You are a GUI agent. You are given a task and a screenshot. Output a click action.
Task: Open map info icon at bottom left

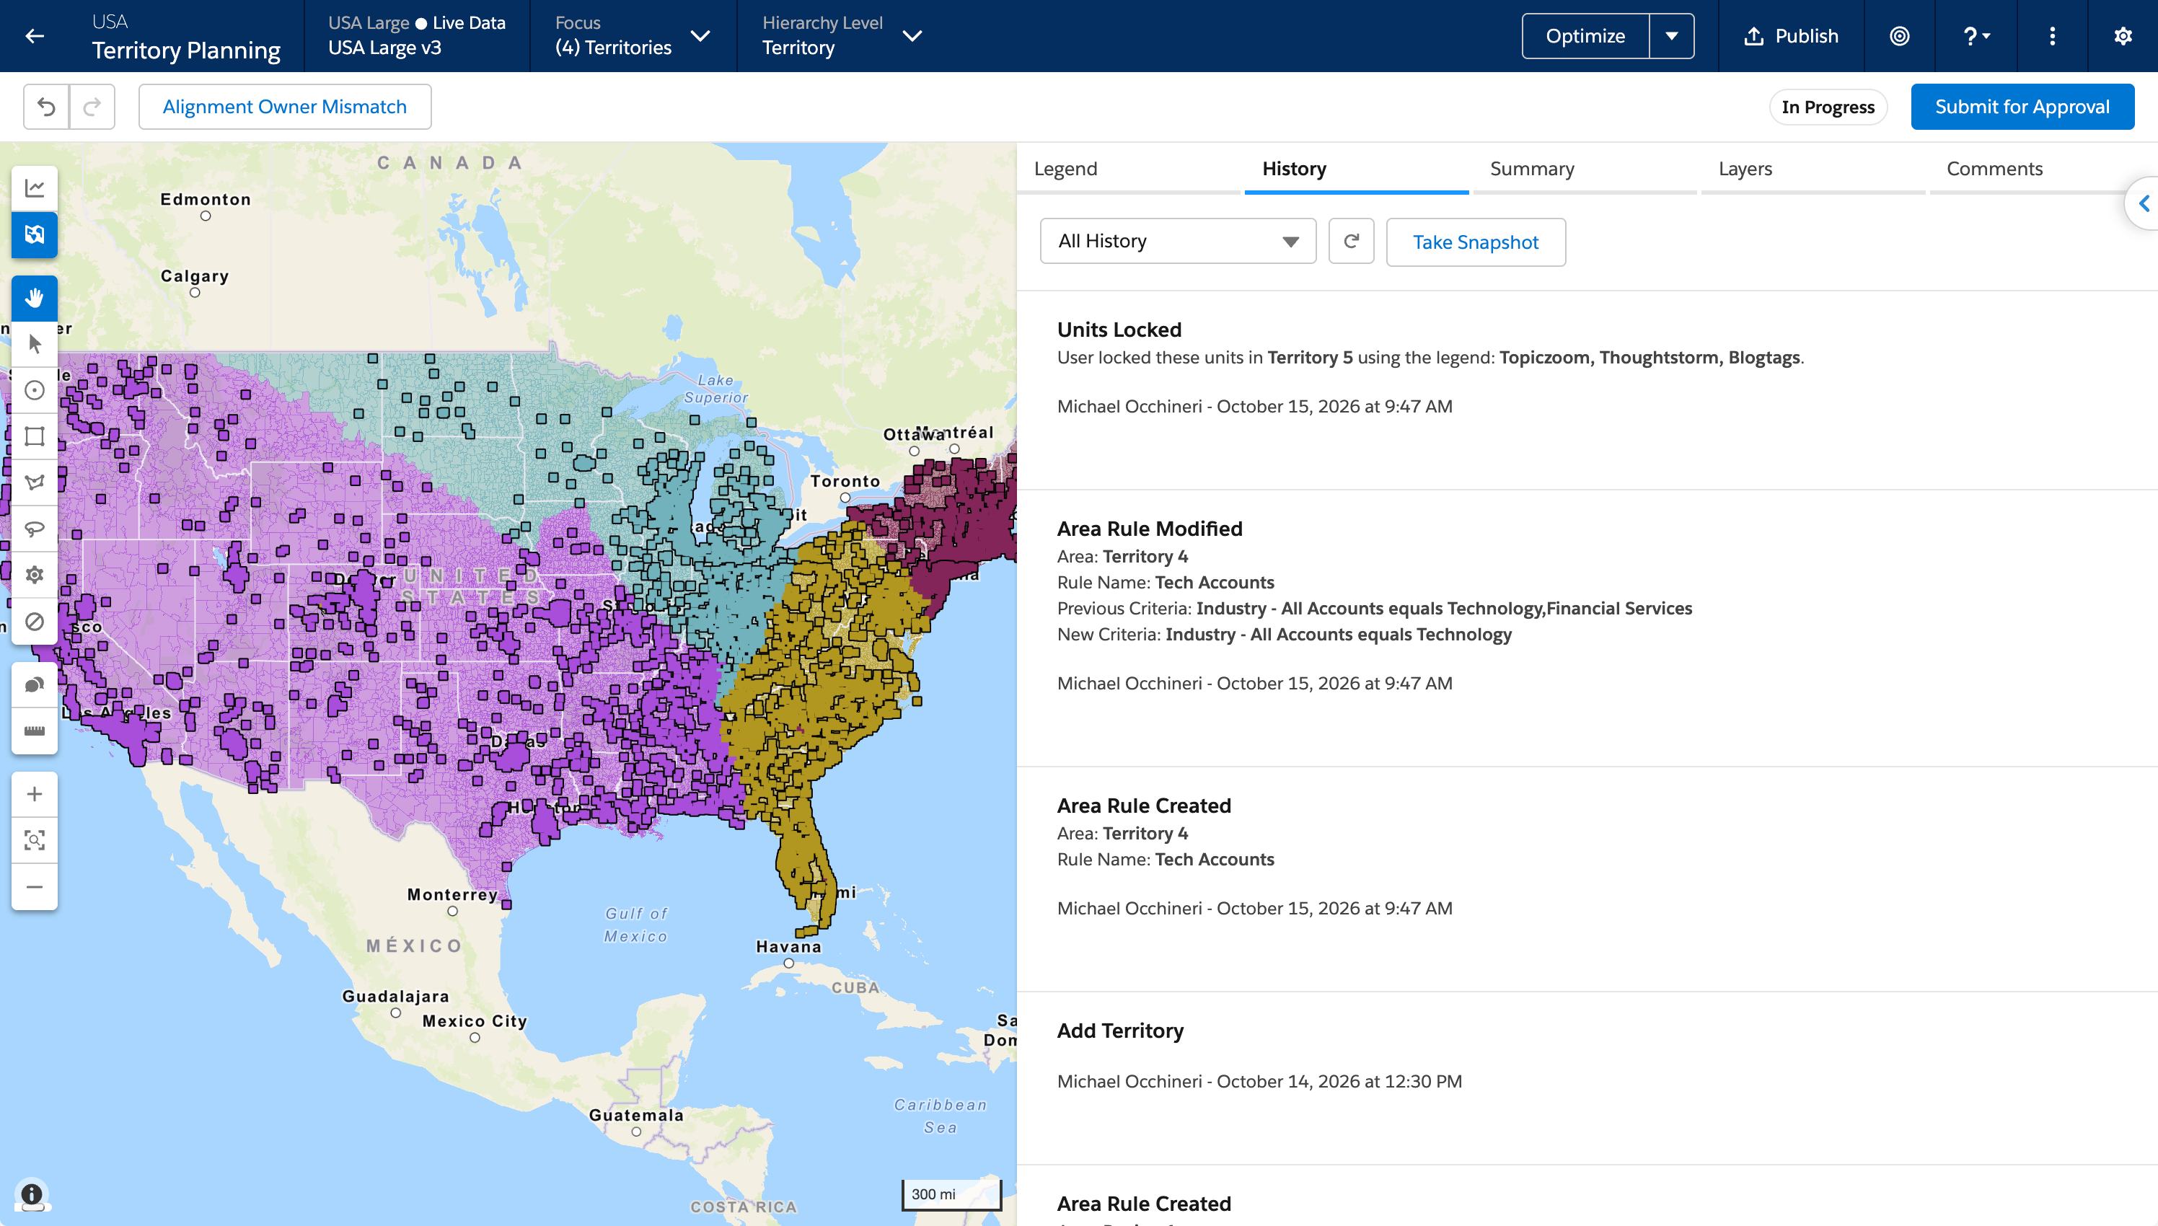coord(31,1194)
